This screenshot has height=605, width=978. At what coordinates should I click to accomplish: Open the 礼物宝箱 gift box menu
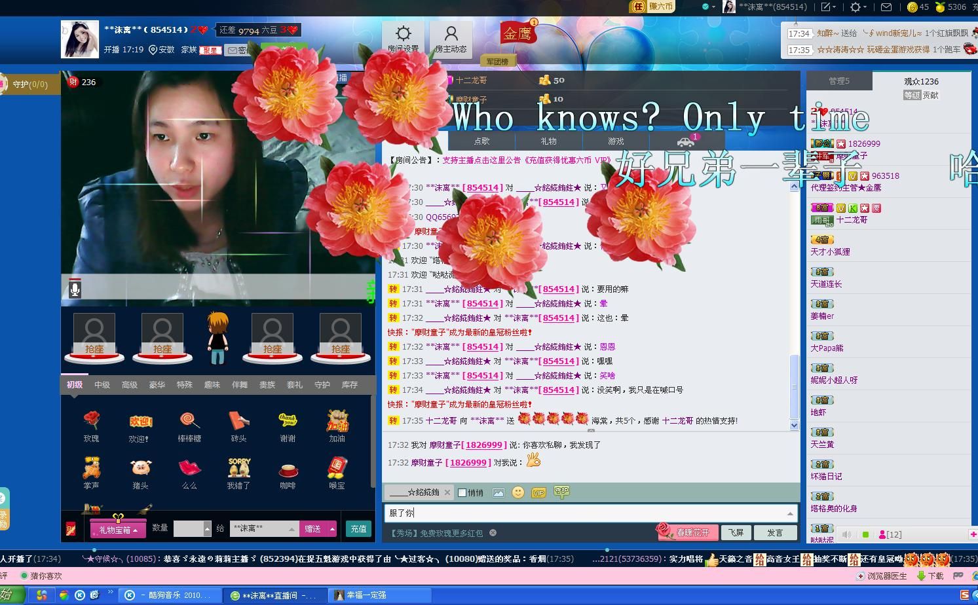[x=118, y=530]
